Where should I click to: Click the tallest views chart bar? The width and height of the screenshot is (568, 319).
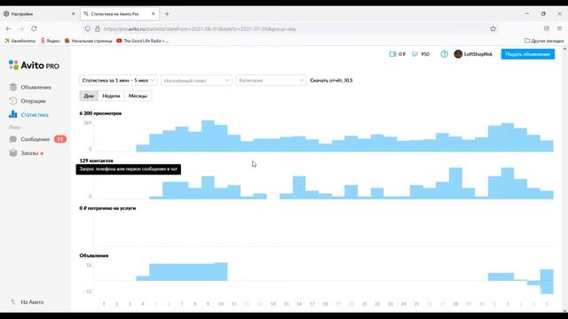coord(208,136)
